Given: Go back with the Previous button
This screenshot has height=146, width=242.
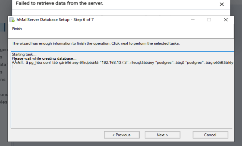Looking at the screenshot, I should point(121,135).
